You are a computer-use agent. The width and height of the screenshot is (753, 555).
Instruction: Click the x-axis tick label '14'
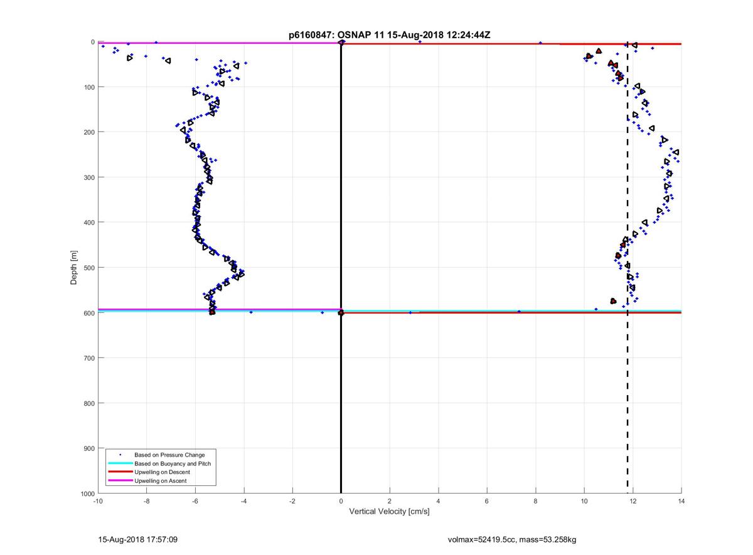(x=681, y=501)
